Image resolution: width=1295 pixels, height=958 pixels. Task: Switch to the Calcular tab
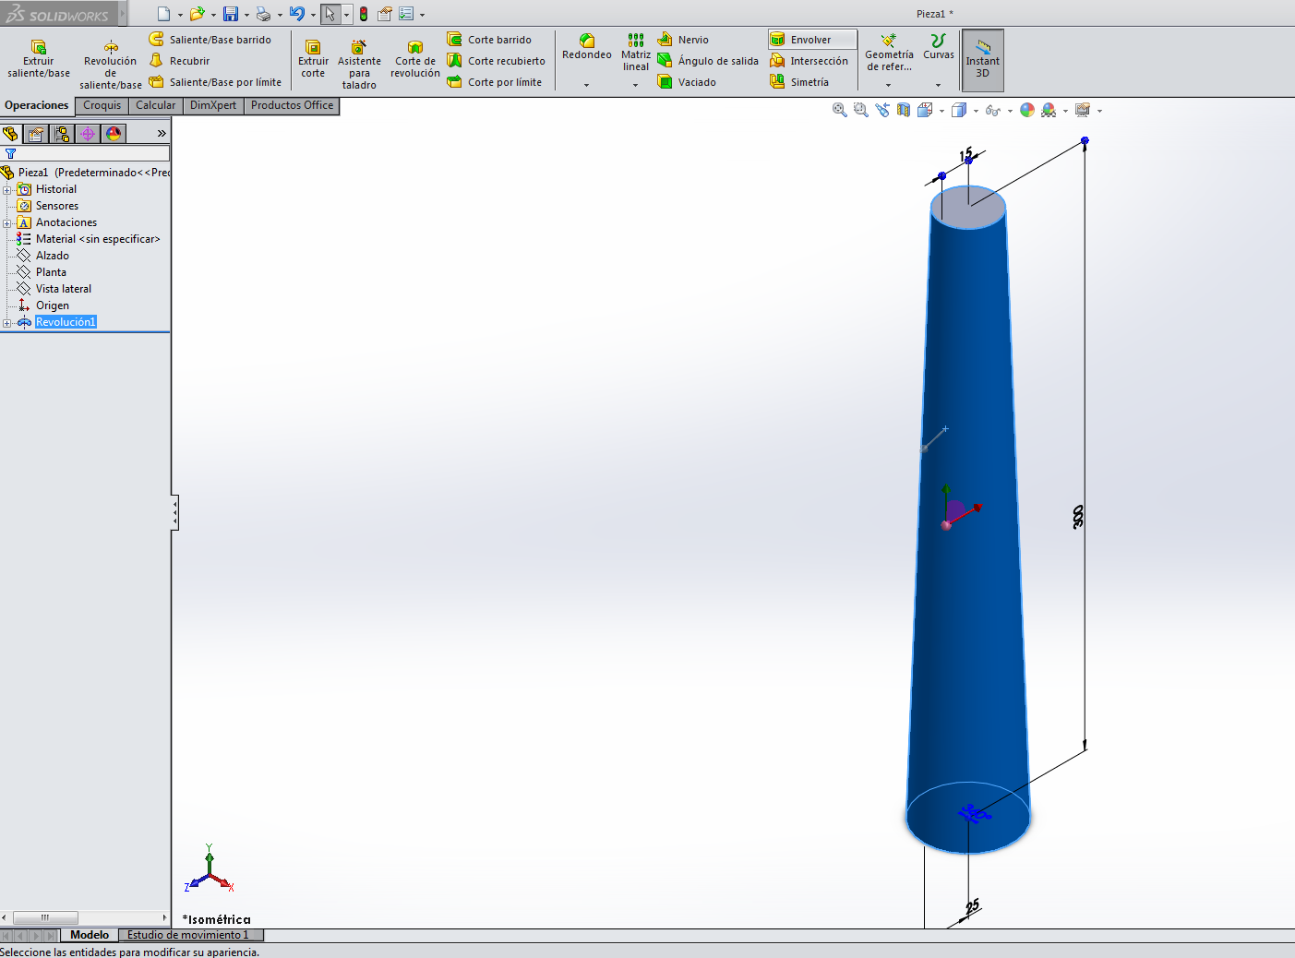point(155,105)
